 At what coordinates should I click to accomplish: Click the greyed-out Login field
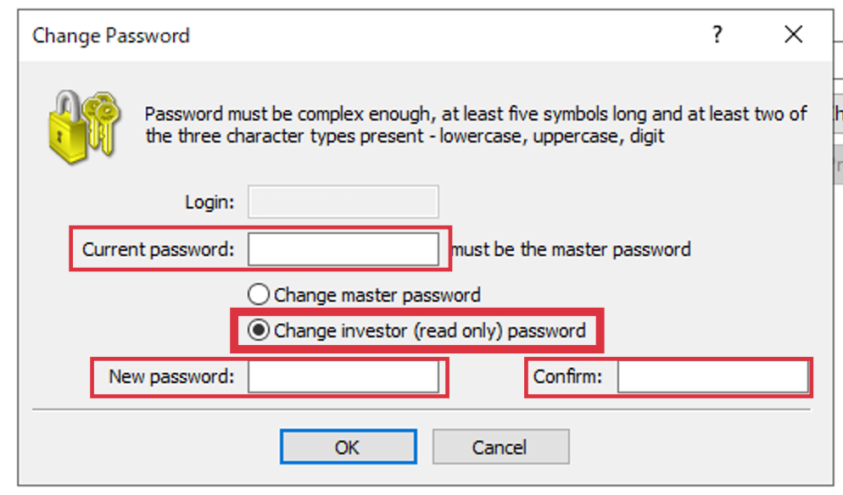point(343,202)
